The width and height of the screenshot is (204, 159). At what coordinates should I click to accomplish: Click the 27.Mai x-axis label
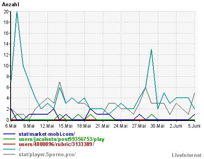coord(139,126)
